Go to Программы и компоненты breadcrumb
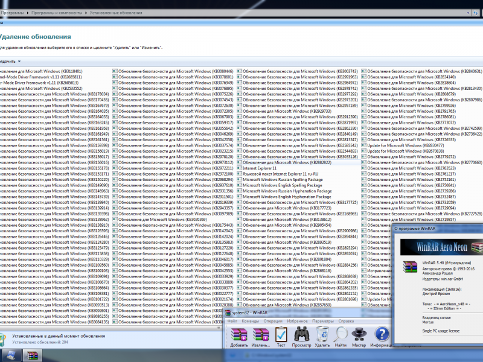The width and height of the screenshot is (483, 362). coord(57,13)
